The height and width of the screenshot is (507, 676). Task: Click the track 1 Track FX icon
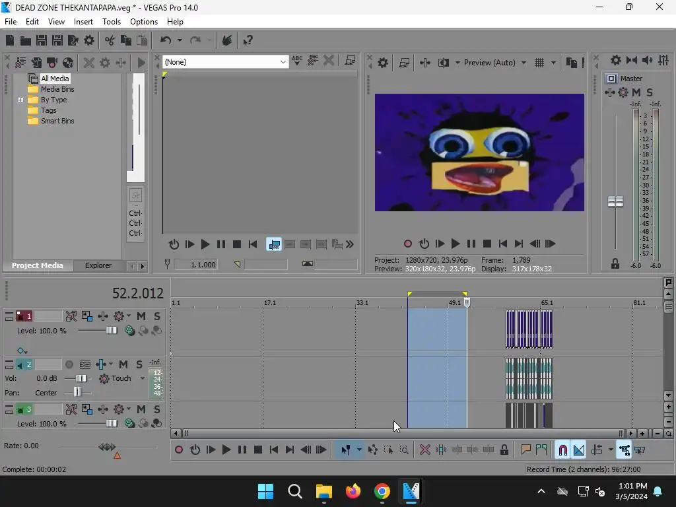(x=102, y=316)
